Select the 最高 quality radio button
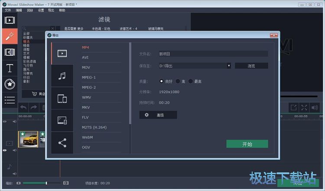Viewport: 325px width, 191px height. (191, 81)
